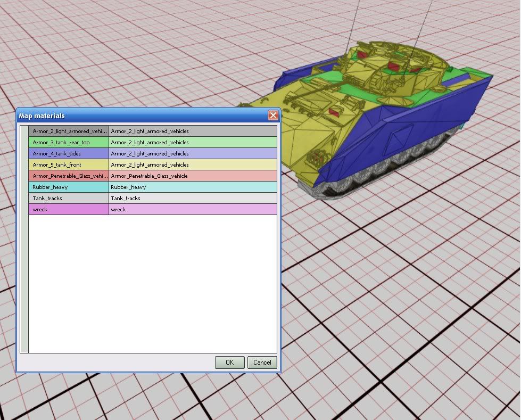Image resolution: width=521 pixels, height=420 pixels.
Task: Select the yellow Armor_5_tank_front source material
Action: click(x=69, y=165)
